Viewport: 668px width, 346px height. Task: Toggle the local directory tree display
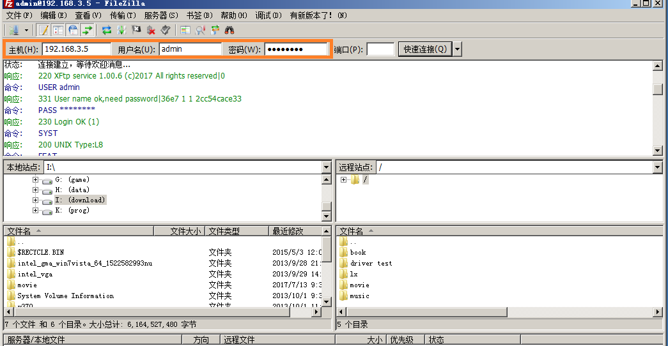click(58, 30)
